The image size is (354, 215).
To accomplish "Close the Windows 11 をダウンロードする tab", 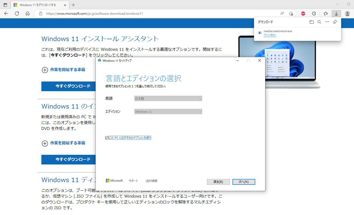I will point(65,5).
